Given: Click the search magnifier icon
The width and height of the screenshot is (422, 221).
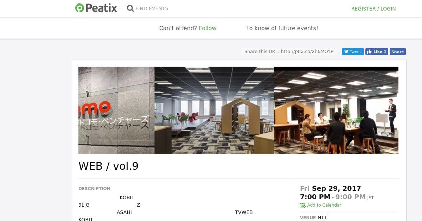Looking at the screenshot, I should [130, 8].
